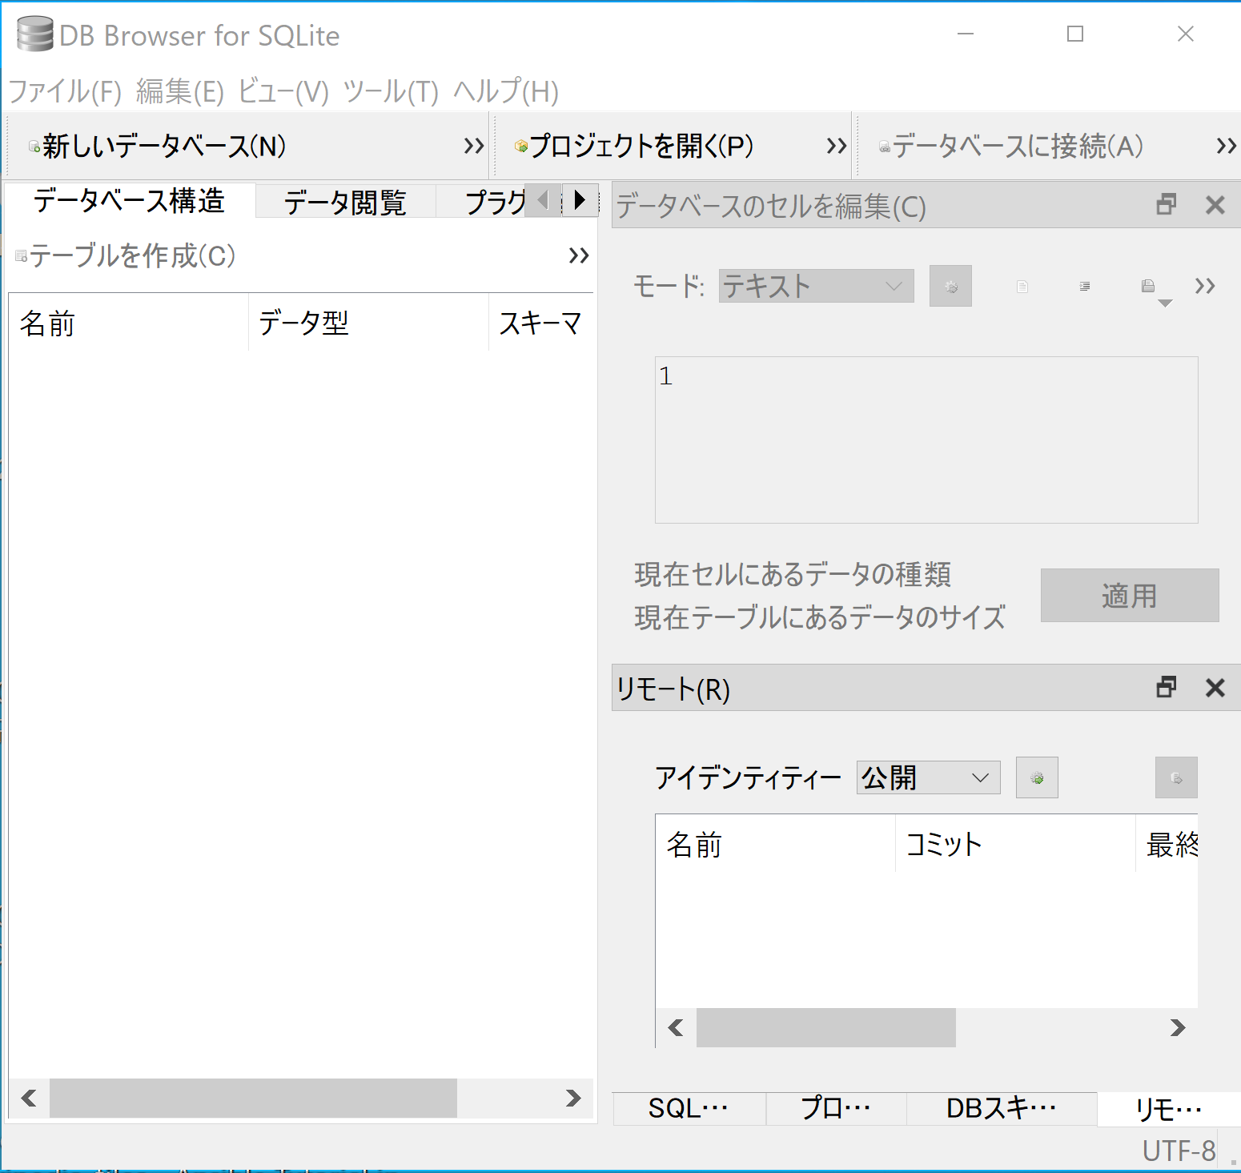
Task: Open the small arrow below the printer icon
Action: point(1166,303)
